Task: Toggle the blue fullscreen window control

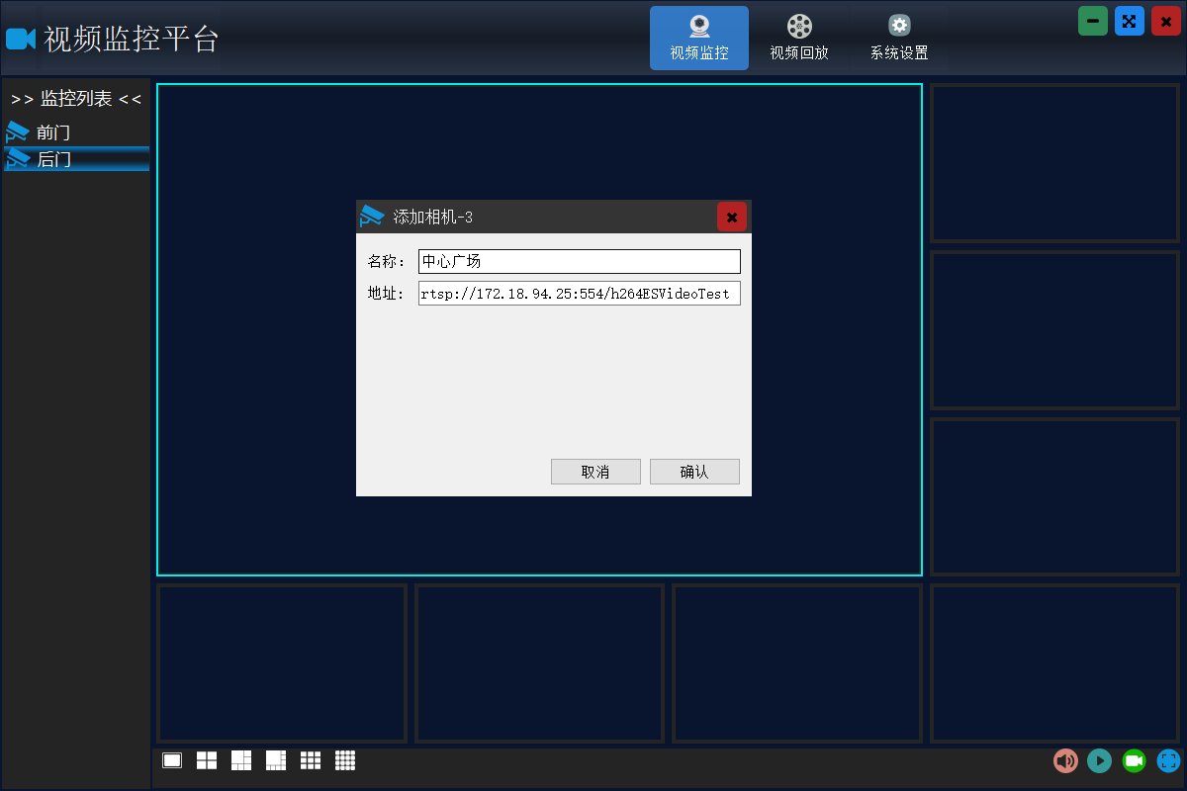Action: click(x=1129, y=21)
